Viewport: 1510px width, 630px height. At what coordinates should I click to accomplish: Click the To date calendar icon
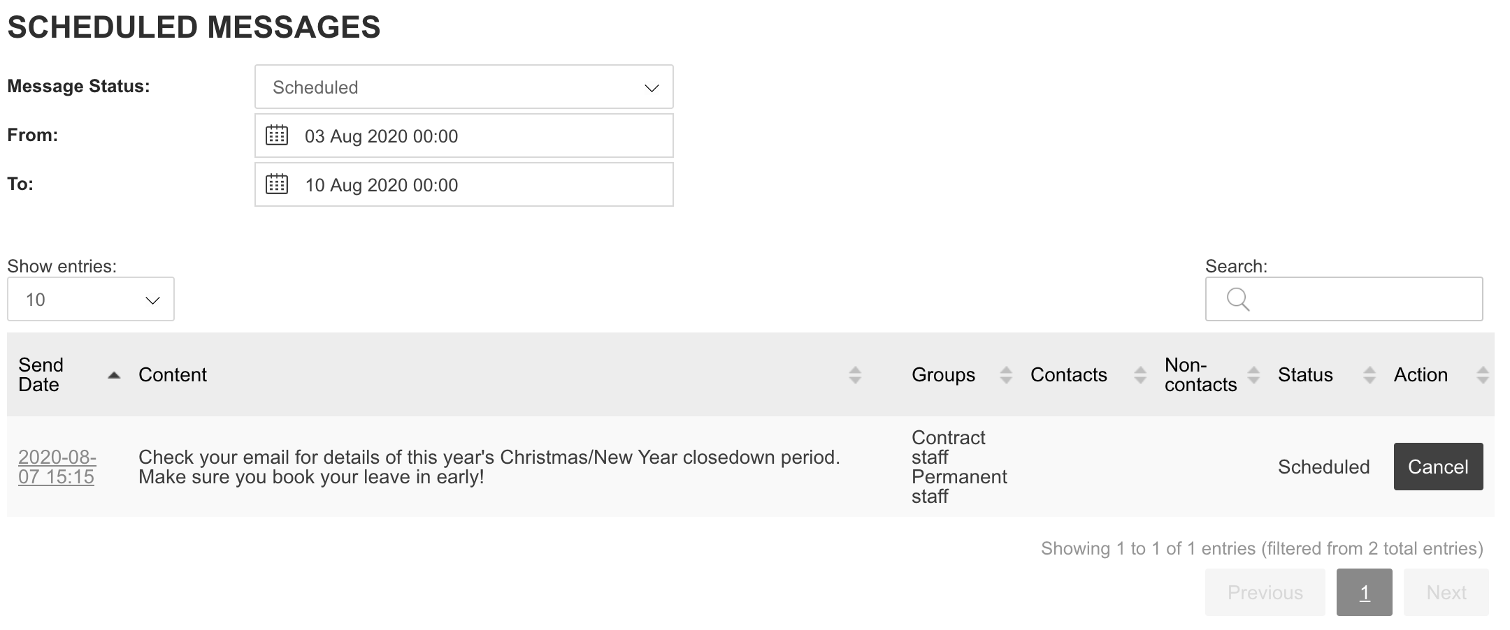pos(277,184)
